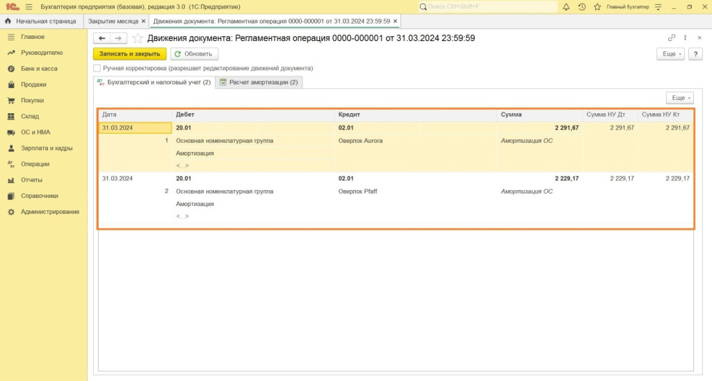Enable the Ручная корректировка checkbox

click(x=97, y=69)
